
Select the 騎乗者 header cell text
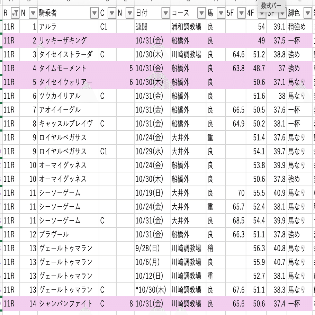pos(48,13)
